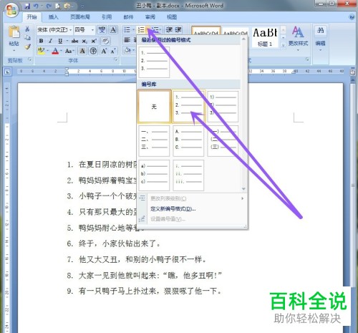Apply phonetic guide (變) icon
Image resolution: width=358 pixels, height=333 pixels.
tap(102, 30)
